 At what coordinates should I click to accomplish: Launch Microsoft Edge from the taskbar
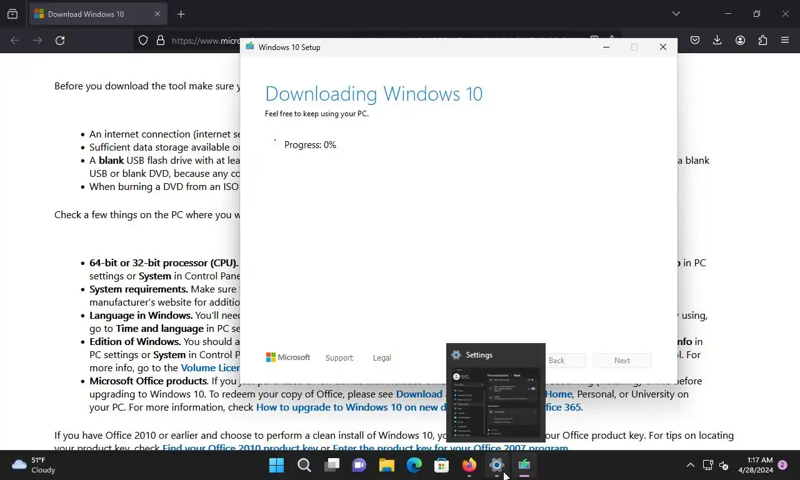point(414,465)
